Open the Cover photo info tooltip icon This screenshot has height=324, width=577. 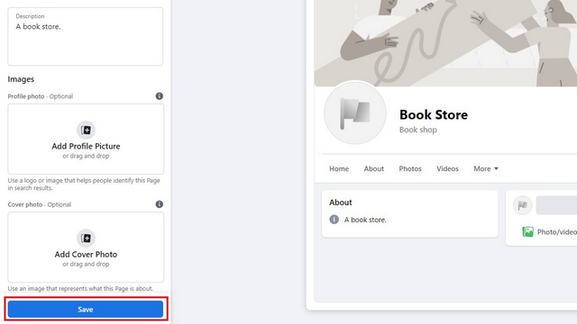(x=160, y=204)
